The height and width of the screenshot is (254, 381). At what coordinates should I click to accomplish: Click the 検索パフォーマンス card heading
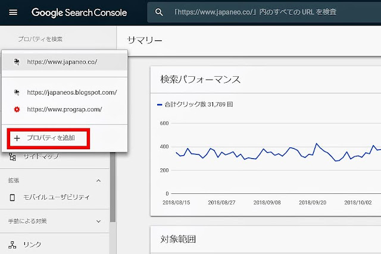pyautogui.click(x=200, y=79)
